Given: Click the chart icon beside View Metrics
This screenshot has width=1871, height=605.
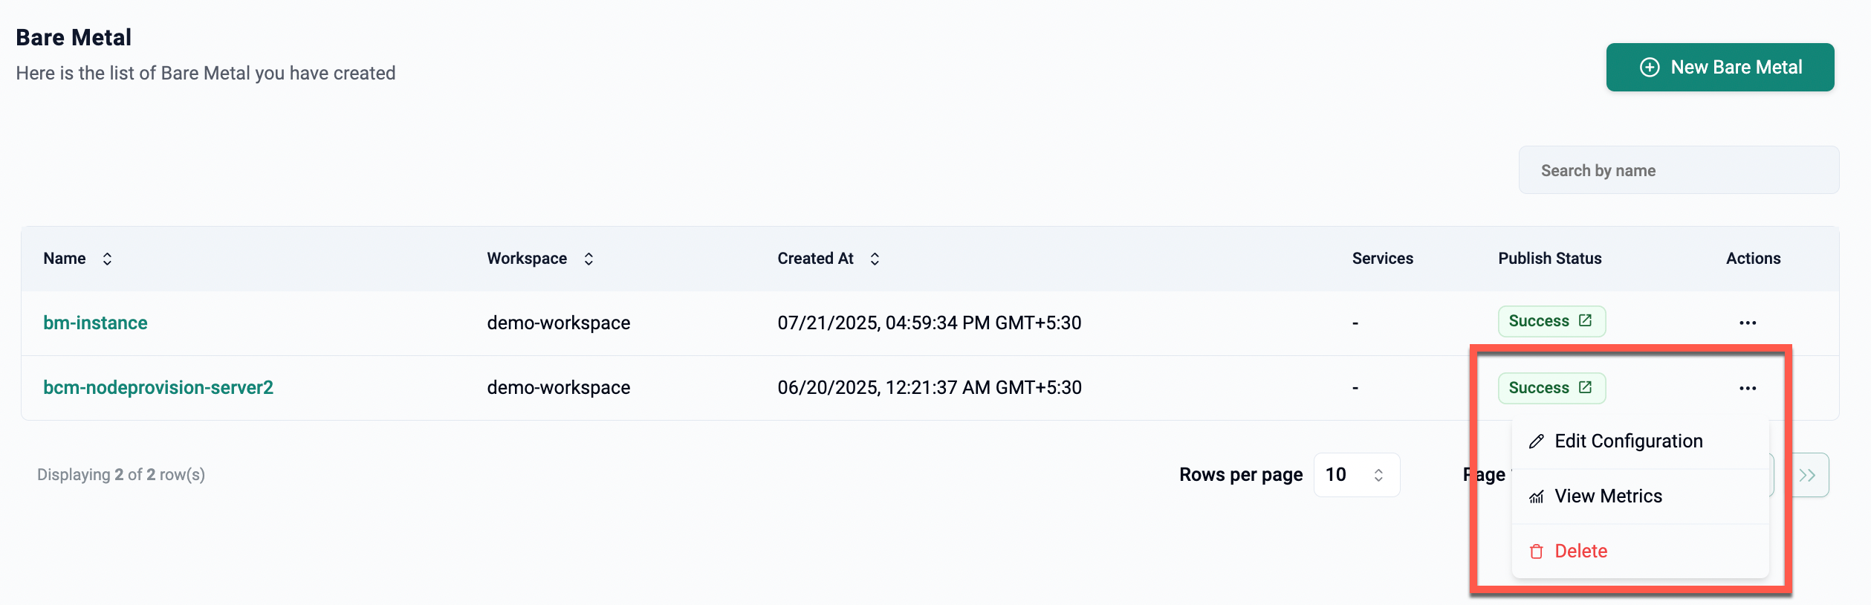Looking at the screenshot, I should [x=1537, y=496].
